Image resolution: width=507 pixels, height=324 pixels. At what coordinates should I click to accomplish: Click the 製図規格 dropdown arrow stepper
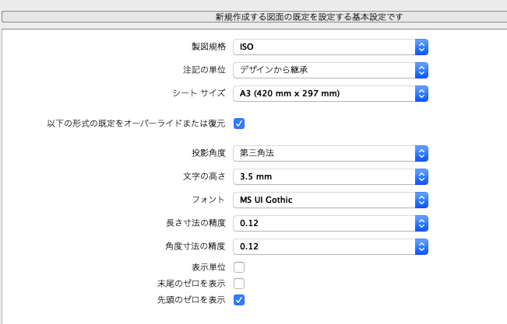[421, 47]
